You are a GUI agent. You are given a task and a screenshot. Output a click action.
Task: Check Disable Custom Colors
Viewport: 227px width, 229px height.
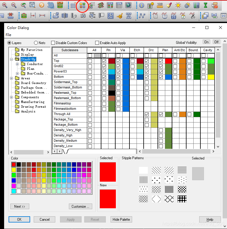tap(53, 43)
